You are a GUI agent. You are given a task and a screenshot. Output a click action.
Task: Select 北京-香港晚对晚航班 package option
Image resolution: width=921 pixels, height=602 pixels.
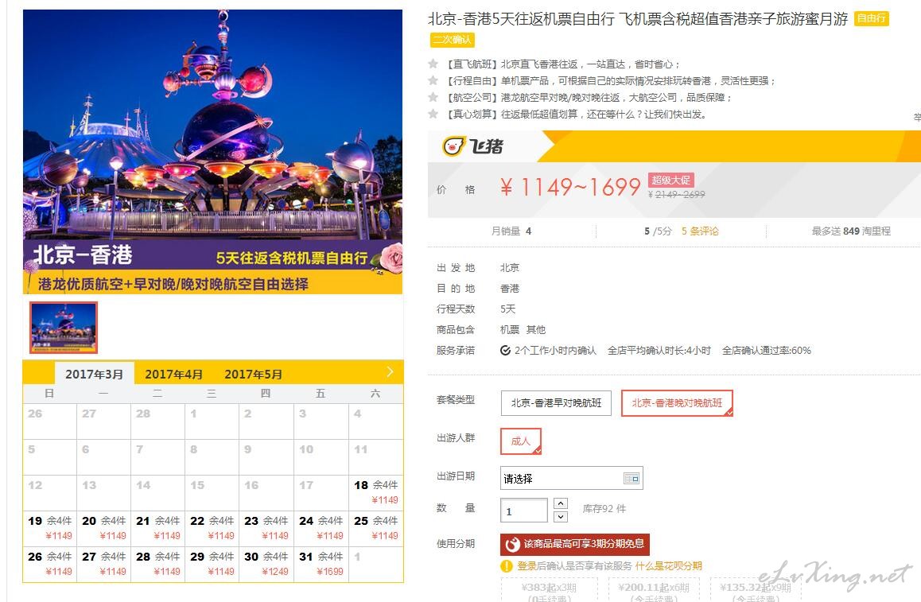pyautogui.click(x=677, y=403)
